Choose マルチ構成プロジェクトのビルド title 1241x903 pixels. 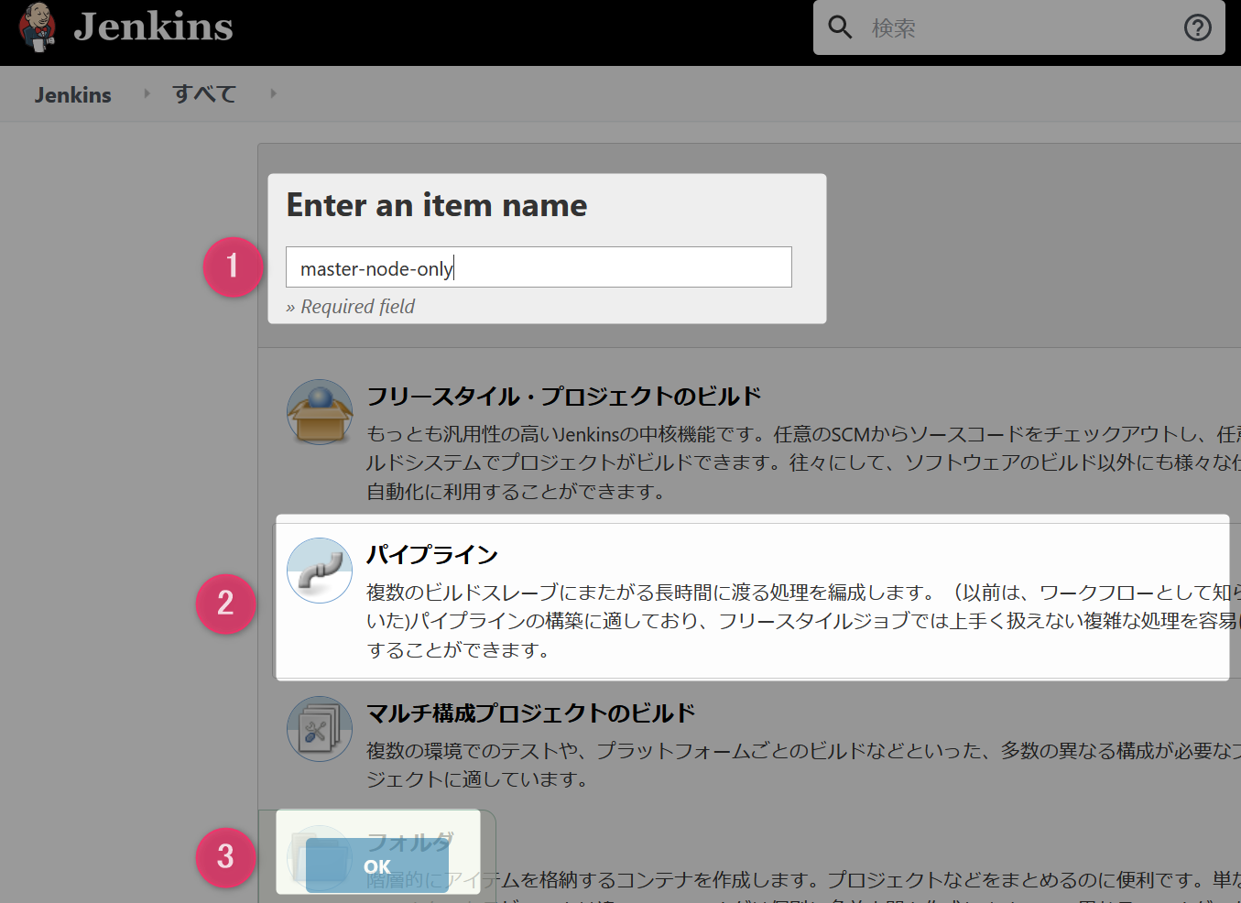[x=531, y=713]
